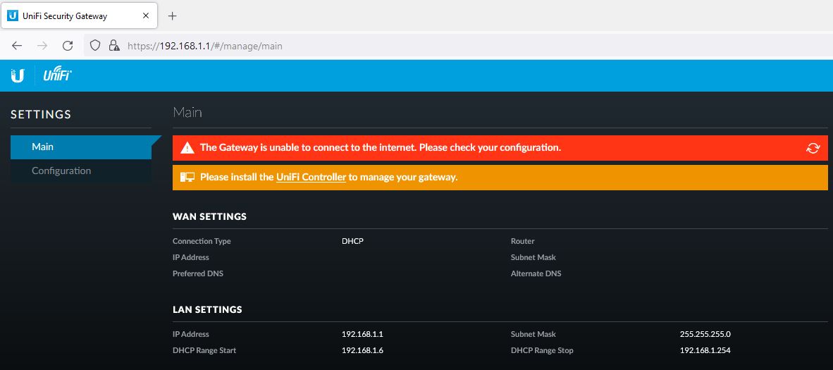Click the Router label

click(523, 241)
